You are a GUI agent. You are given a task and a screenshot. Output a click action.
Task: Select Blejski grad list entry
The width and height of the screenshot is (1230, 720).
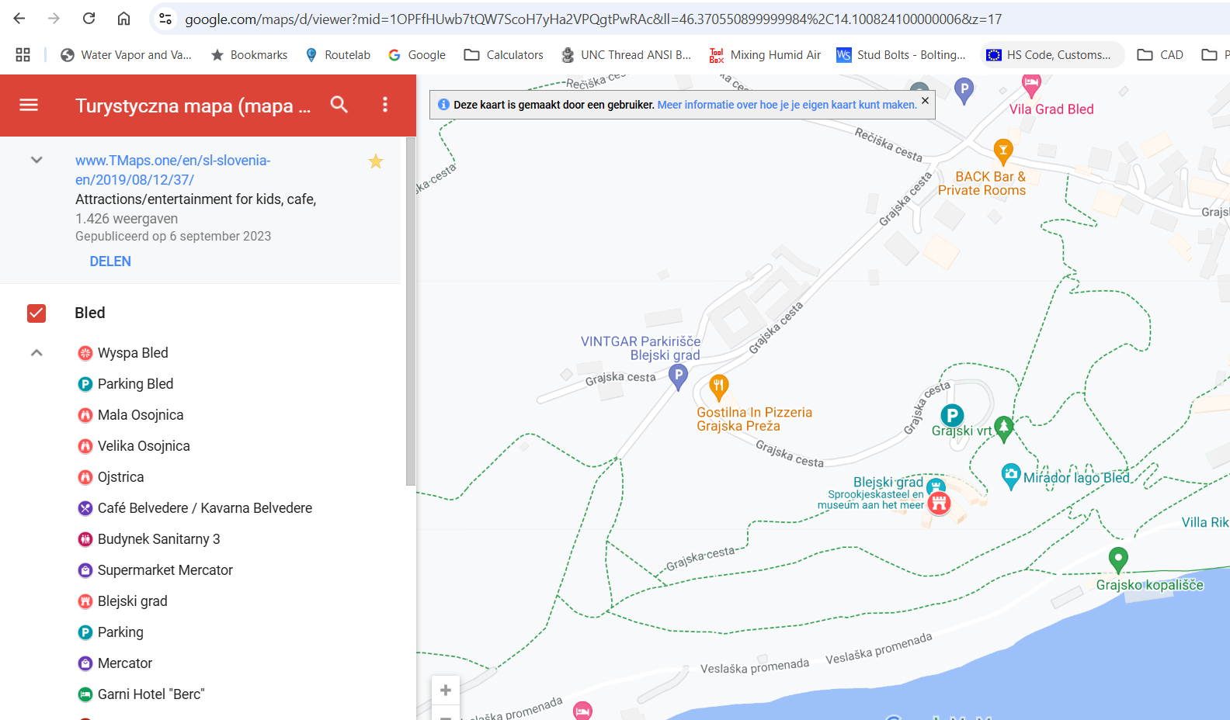(x=132, y=601)
